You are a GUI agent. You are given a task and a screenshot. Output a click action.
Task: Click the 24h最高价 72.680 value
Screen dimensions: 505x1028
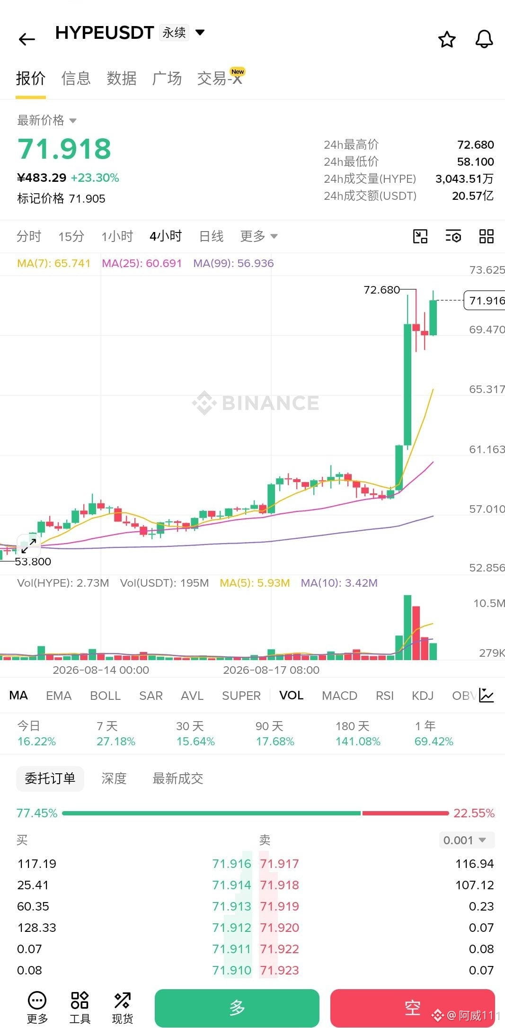point(476,144)
